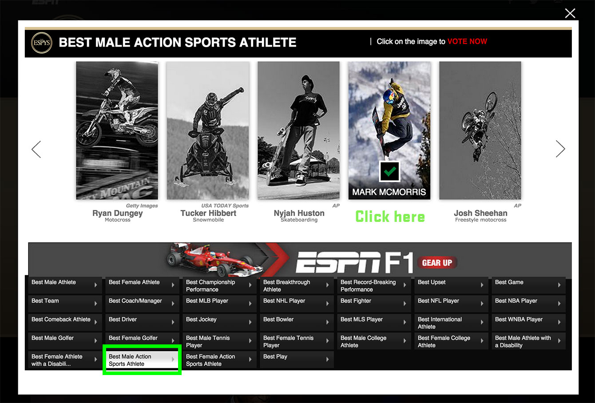Vote for Ryan Dungey photo
The height and width of the screenshot is (403, 595).
pos(117,130)
